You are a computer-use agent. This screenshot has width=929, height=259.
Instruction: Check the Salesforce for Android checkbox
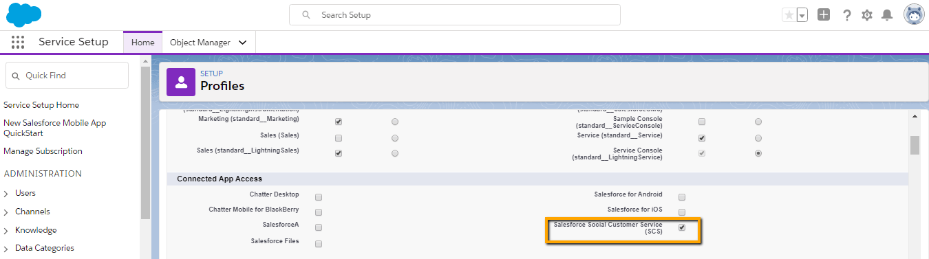682,197
